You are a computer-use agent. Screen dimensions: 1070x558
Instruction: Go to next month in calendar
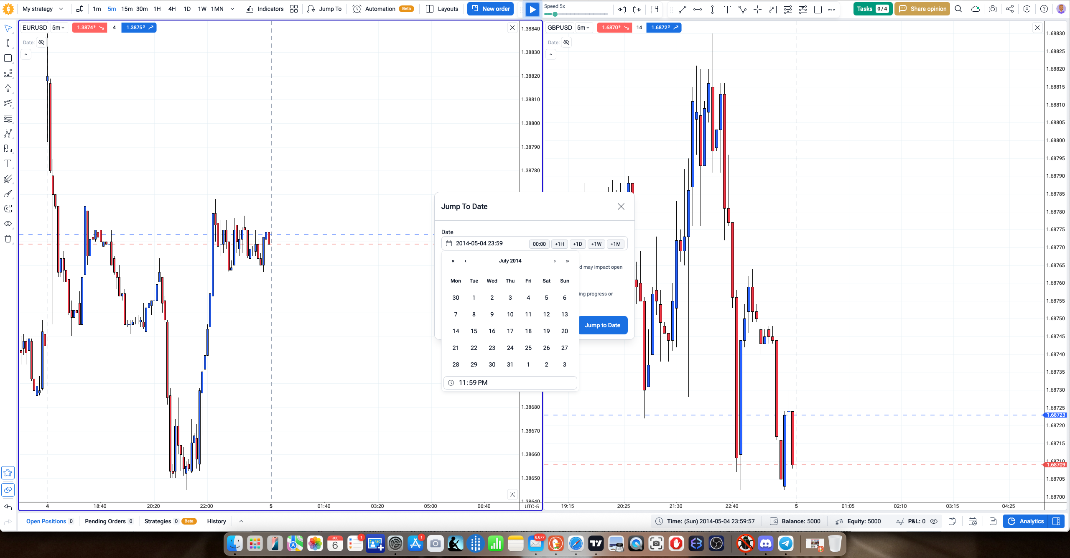[555, 261]
